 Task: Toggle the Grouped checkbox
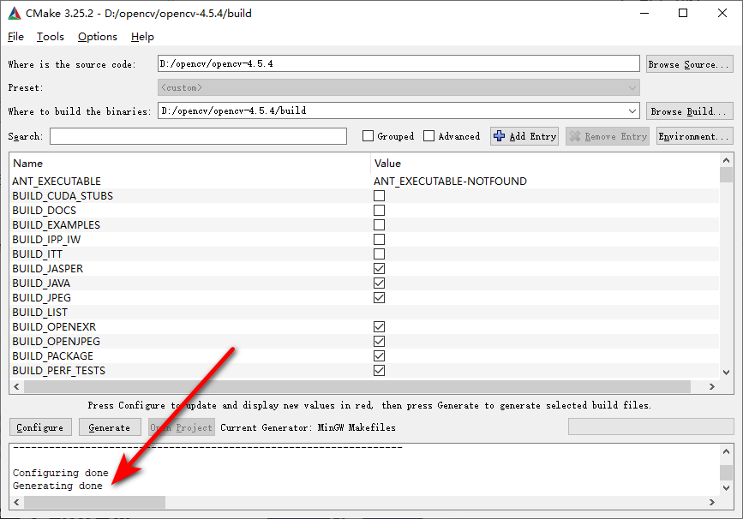(368, 136)
